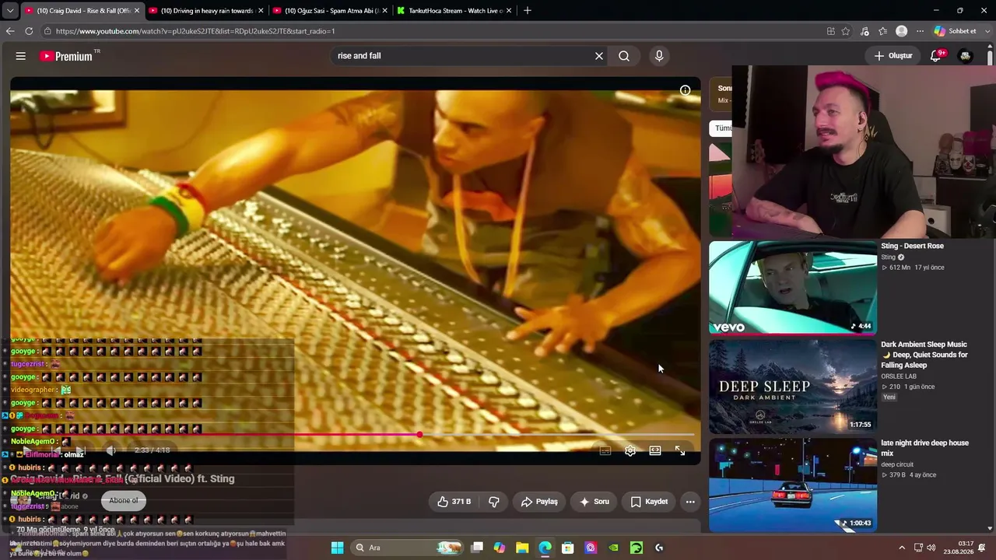Reload the current YouTube page
This screenshot has width=996, height=560.
(29, 31)
